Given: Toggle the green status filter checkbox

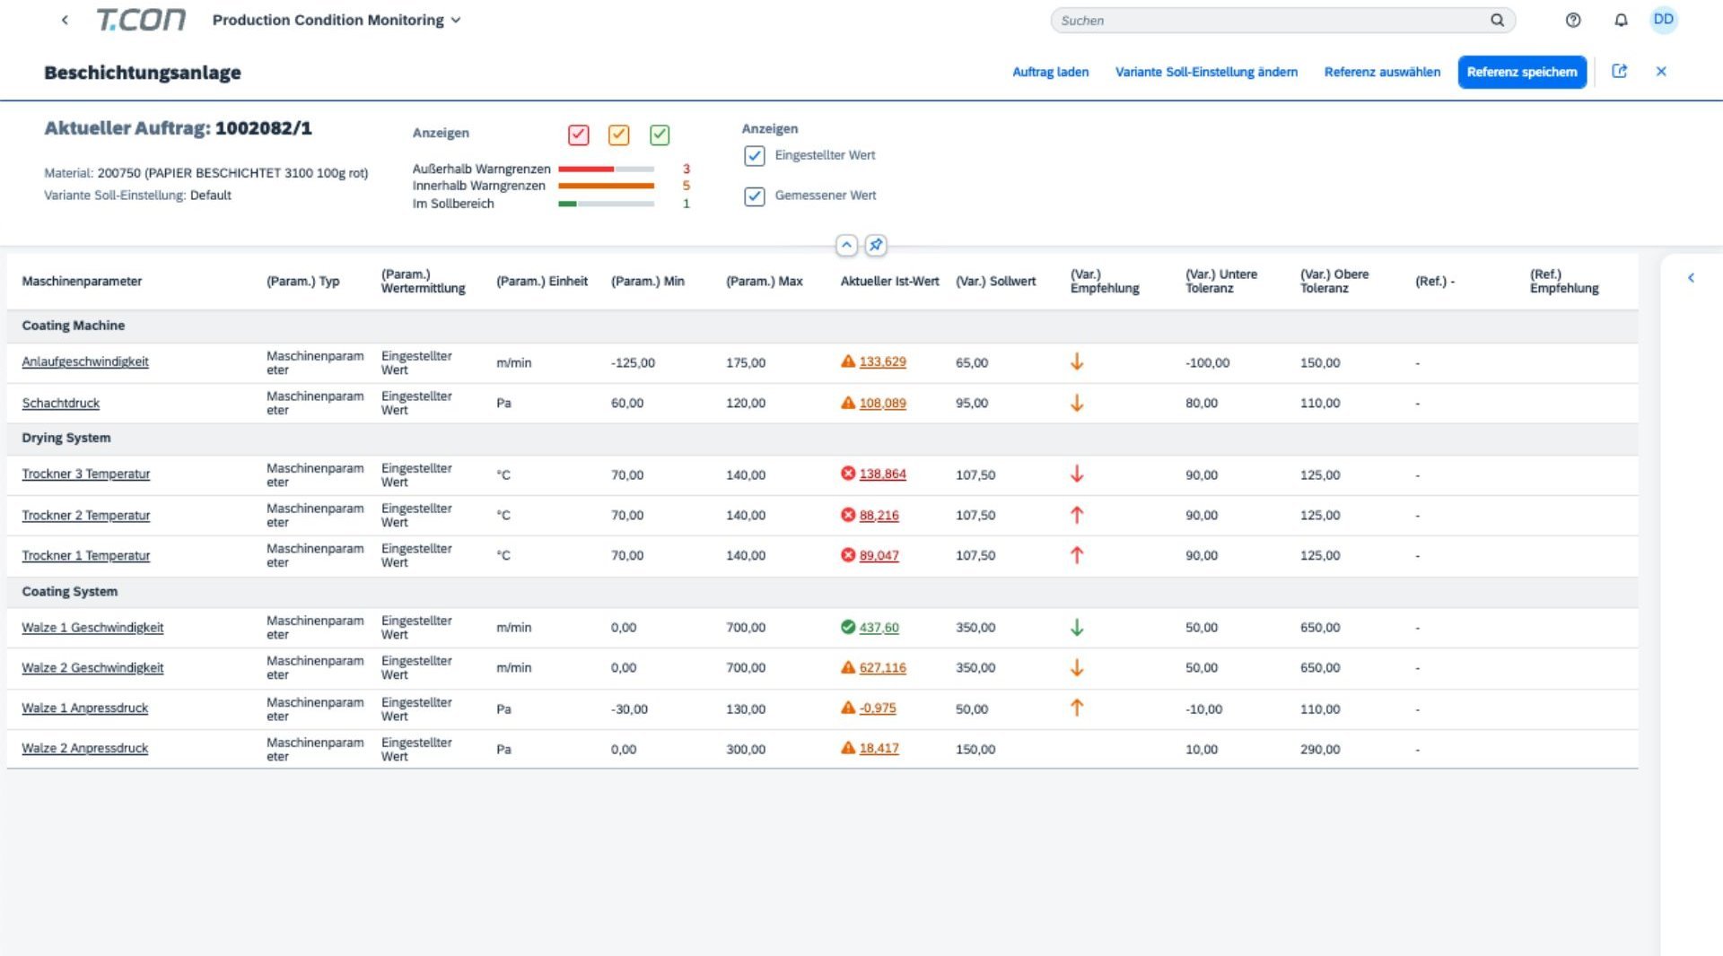Looking at the screenshot, I should point(660,135).
